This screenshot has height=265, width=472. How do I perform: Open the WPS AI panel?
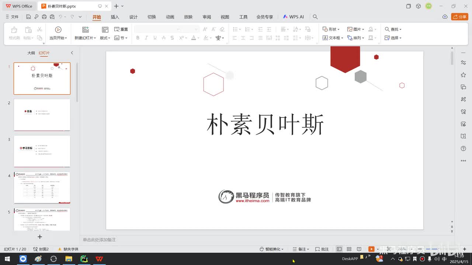tap(294, 17)
